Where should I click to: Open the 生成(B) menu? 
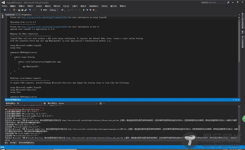tap(39, 6)
